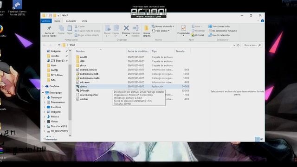Switch to large icons view in status bar

click(262, 139)
